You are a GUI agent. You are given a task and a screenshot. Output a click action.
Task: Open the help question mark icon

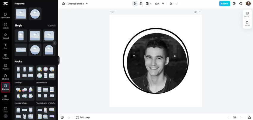(x=241, y=4)
